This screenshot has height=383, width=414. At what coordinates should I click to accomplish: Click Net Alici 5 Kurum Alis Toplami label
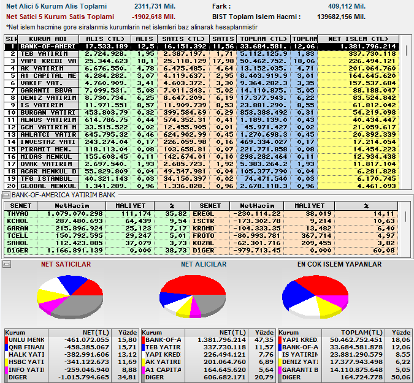pos(56,6)
